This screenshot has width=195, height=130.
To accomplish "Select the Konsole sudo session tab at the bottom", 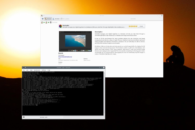I will pyautogui.click(x=43, y=117).
